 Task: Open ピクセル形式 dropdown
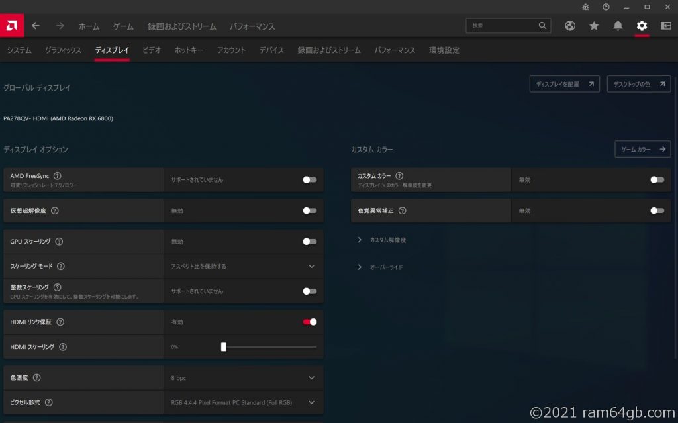pyautogui.click(x=244, y=402)
